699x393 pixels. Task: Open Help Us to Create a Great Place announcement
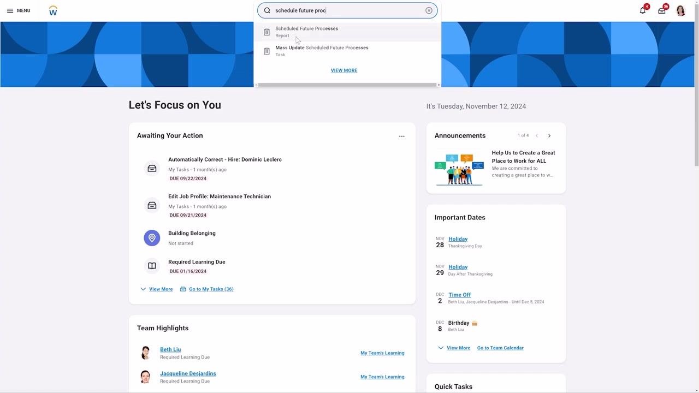pyautogui.click(x=523, y=157)
